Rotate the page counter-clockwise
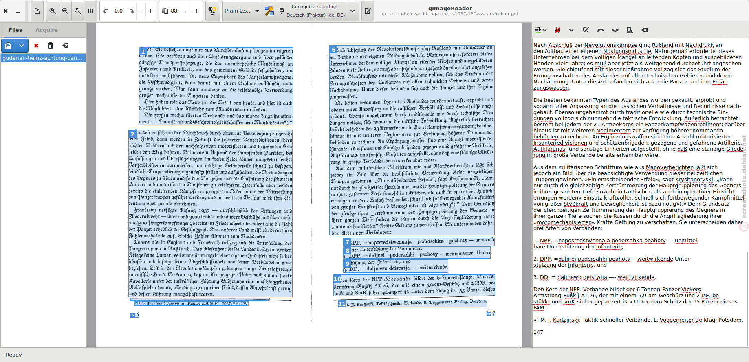 [106, 11]
